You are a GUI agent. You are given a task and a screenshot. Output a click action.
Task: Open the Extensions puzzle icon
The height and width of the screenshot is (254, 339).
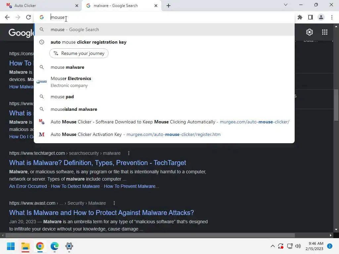click(x=300, y=17)
